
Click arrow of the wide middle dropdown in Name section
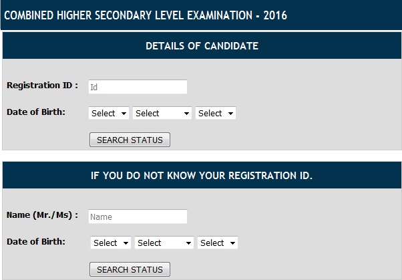pyautogui.click(x=189, y=243)
